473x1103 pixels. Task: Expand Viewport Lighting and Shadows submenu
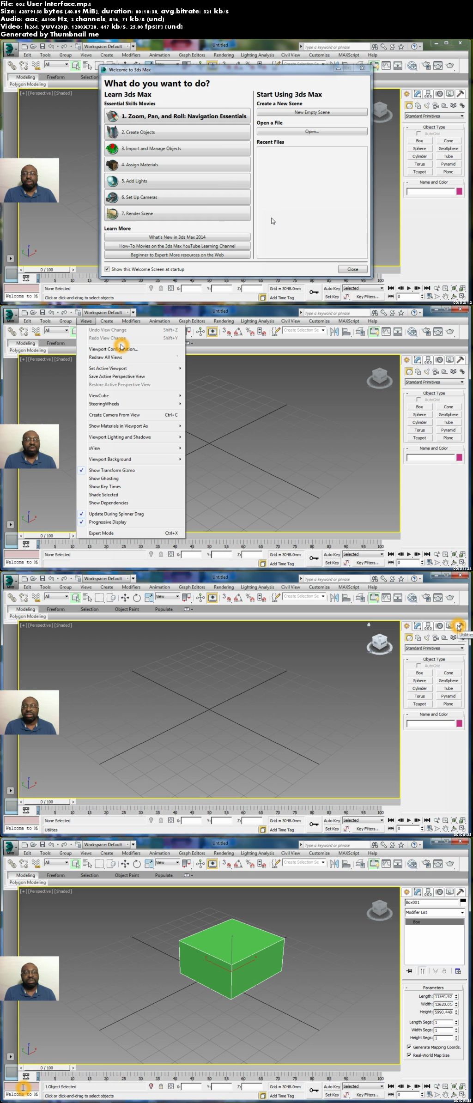tap(131, 437)
